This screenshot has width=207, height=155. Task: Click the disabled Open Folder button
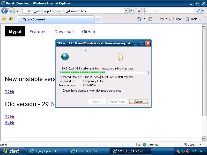click(x=117, y=102)
